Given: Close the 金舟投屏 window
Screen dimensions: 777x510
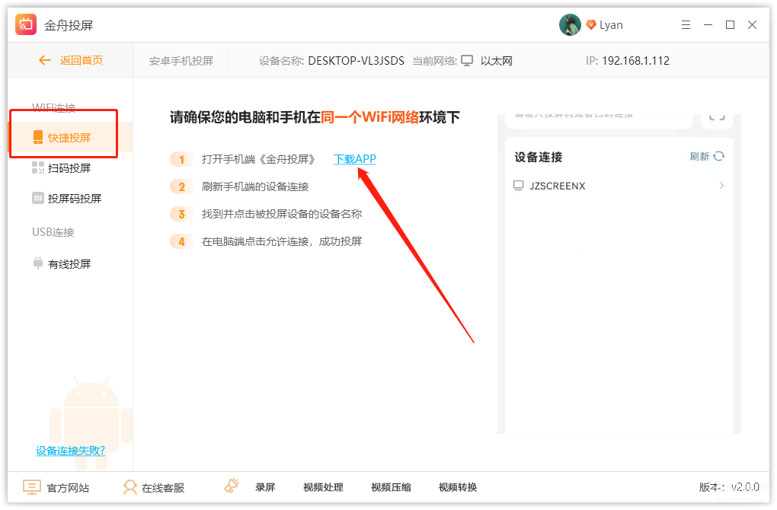Looking at the screenshot, I should tap(752, 25).
